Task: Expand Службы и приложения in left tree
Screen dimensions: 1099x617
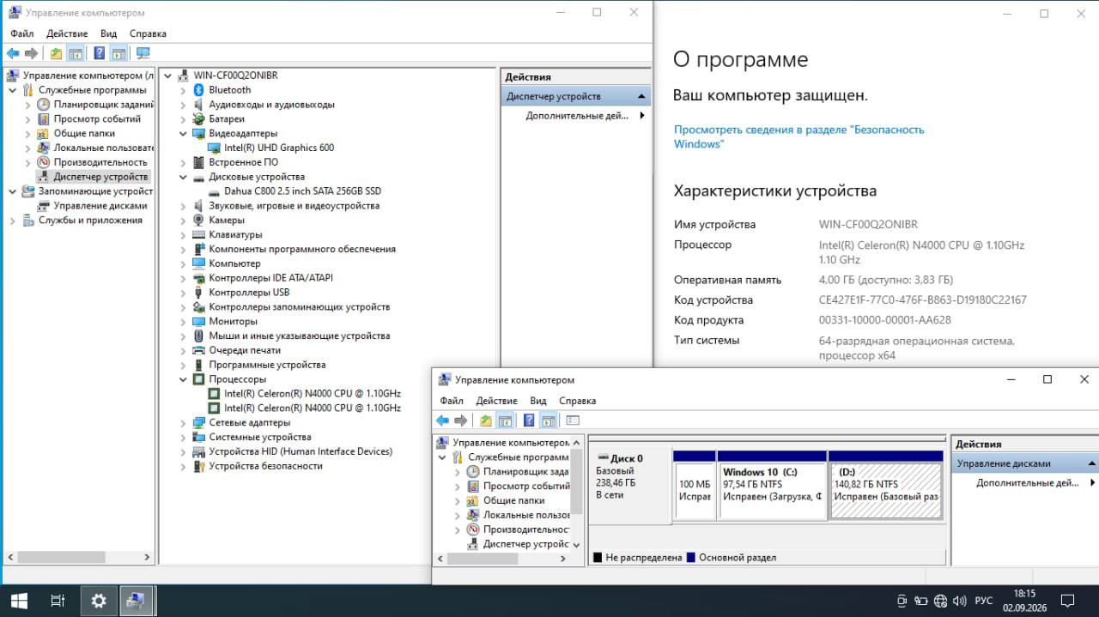Action: pyautogui.click(x=12, y=221)
